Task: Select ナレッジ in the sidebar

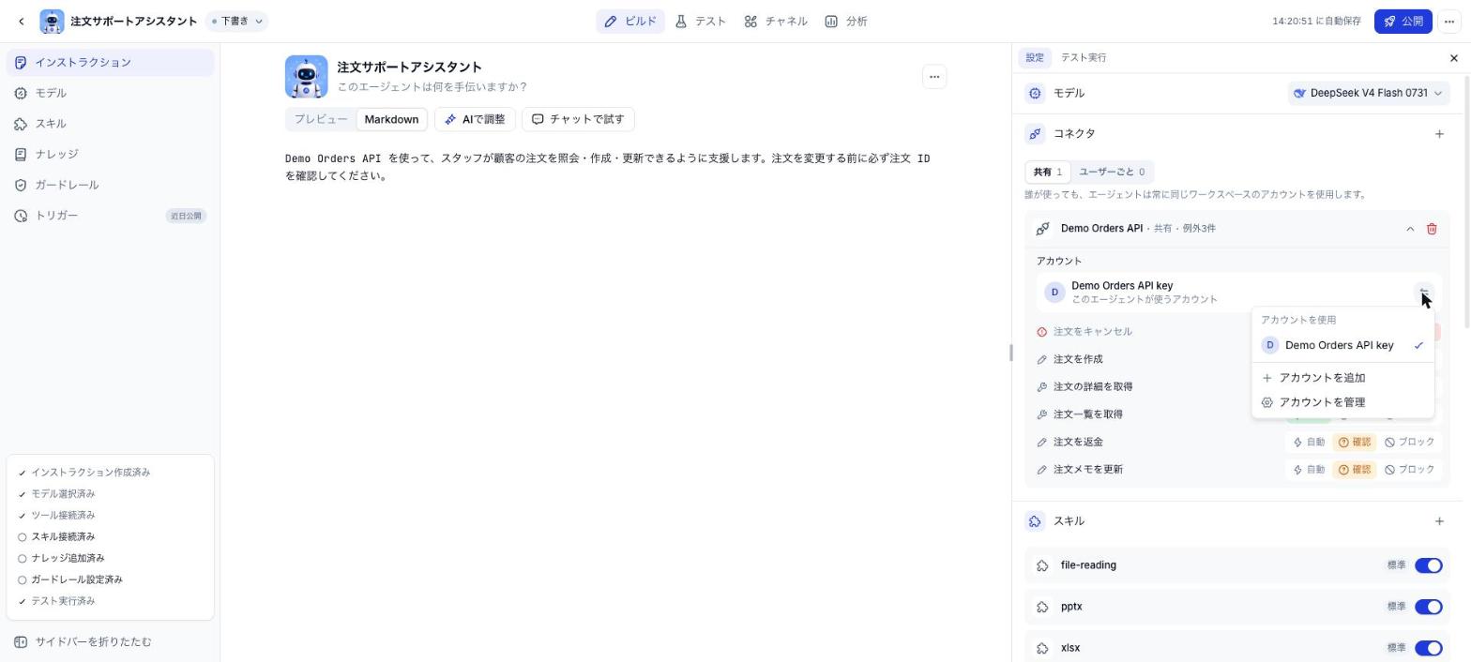Action: [x=110, y=154]
